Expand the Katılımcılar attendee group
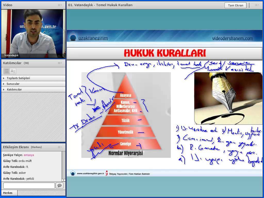This screenshot has width=264, height=198. [x=4, y=89]
